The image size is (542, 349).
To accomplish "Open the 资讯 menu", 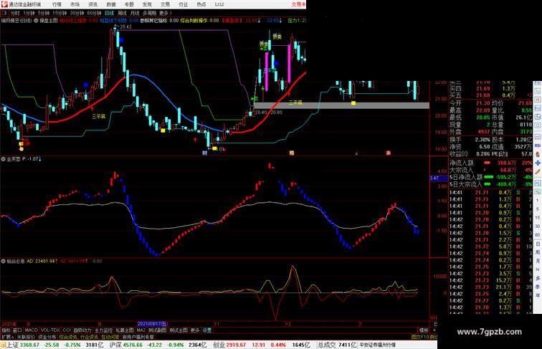I will tap(92, 4).
